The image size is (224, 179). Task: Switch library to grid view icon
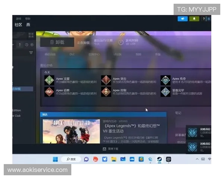[x=31, y=35]
